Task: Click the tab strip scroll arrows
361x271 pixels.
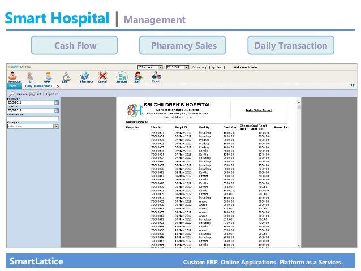Action: [x=353, y=85]
